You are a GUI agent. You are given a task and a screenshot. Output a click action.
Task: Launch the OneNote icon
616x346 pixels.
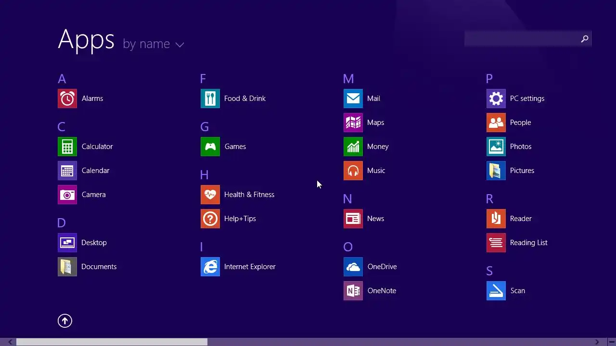click(353, 291)
